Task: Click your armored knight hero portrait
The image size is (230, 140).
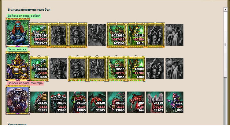Action: 18,66
